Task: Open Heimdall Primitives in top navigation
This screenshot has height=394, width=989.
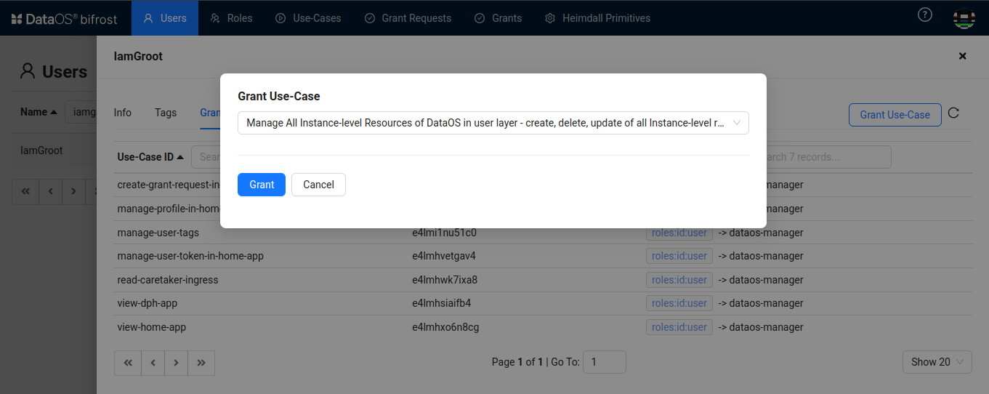Action: click(x=597, y=18)
